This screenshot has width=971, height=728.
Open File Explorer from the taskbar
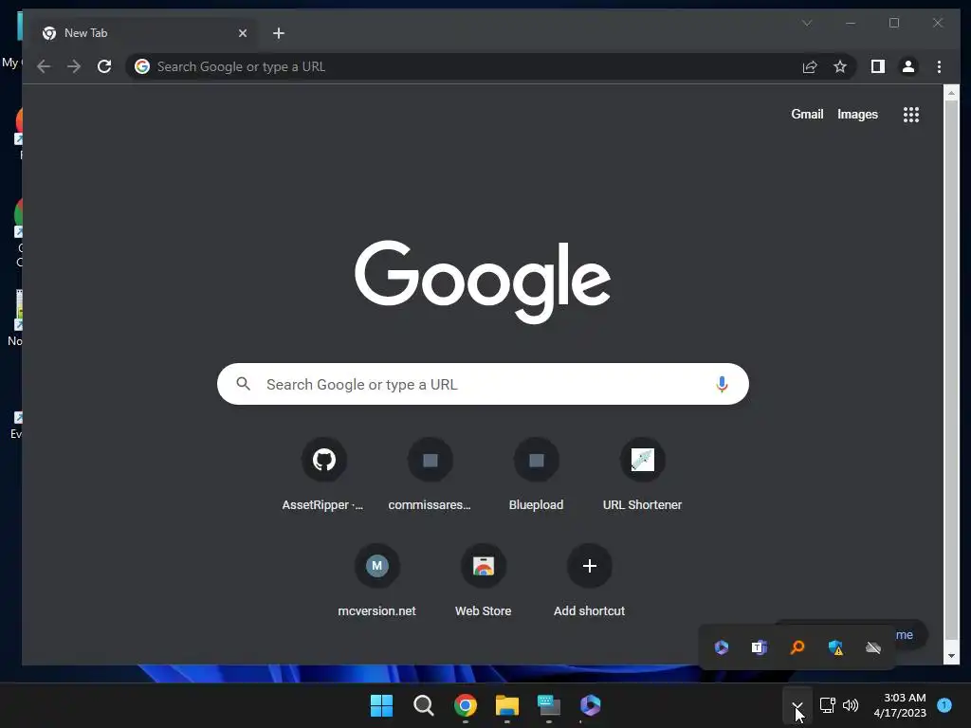507,705
